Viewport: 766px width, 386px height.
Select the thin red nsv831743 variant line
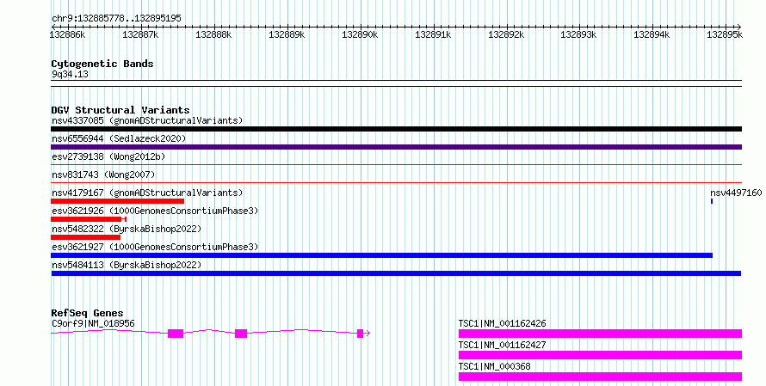396,183
